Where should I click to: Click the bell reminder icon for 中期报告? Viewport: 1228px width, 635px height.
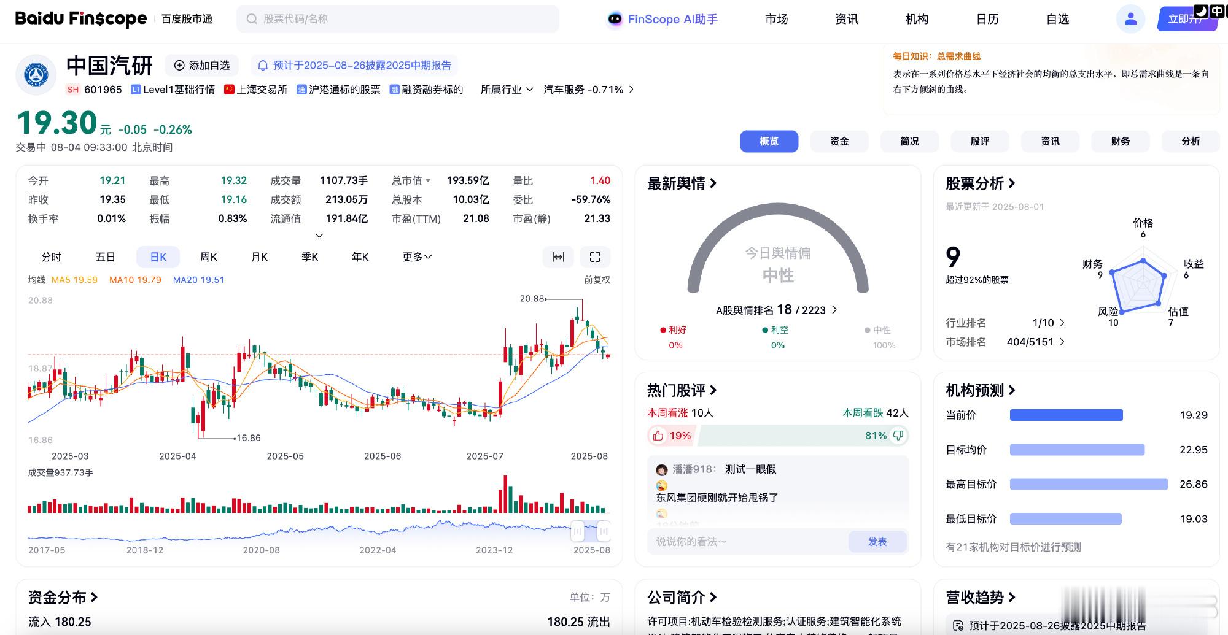pos(263,65)
